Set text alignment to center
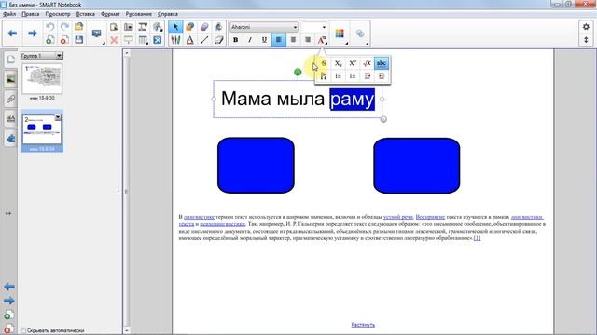The width and height of the screenshot is (597, 335). 293,40
